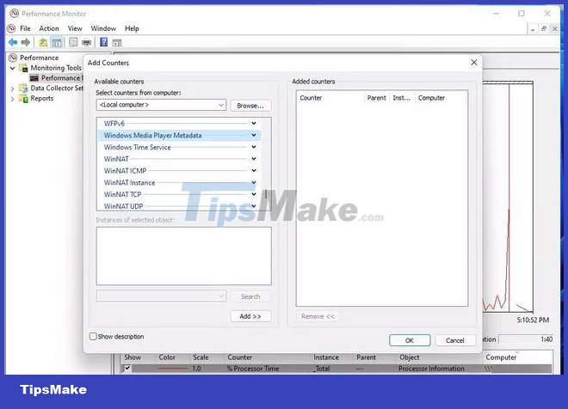Click the Counter column header in Added counters
568x409 pixels.
(330, 98)
